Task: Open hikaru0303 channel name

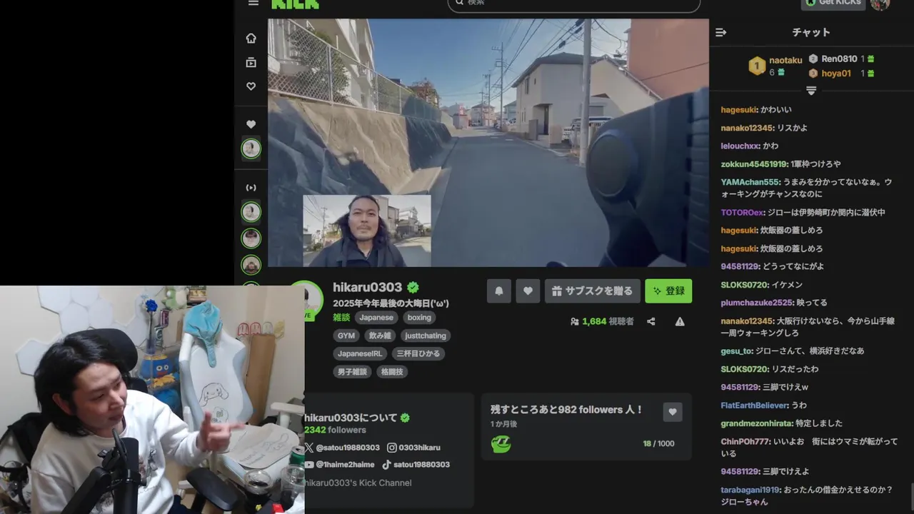Action: (367, 287)
